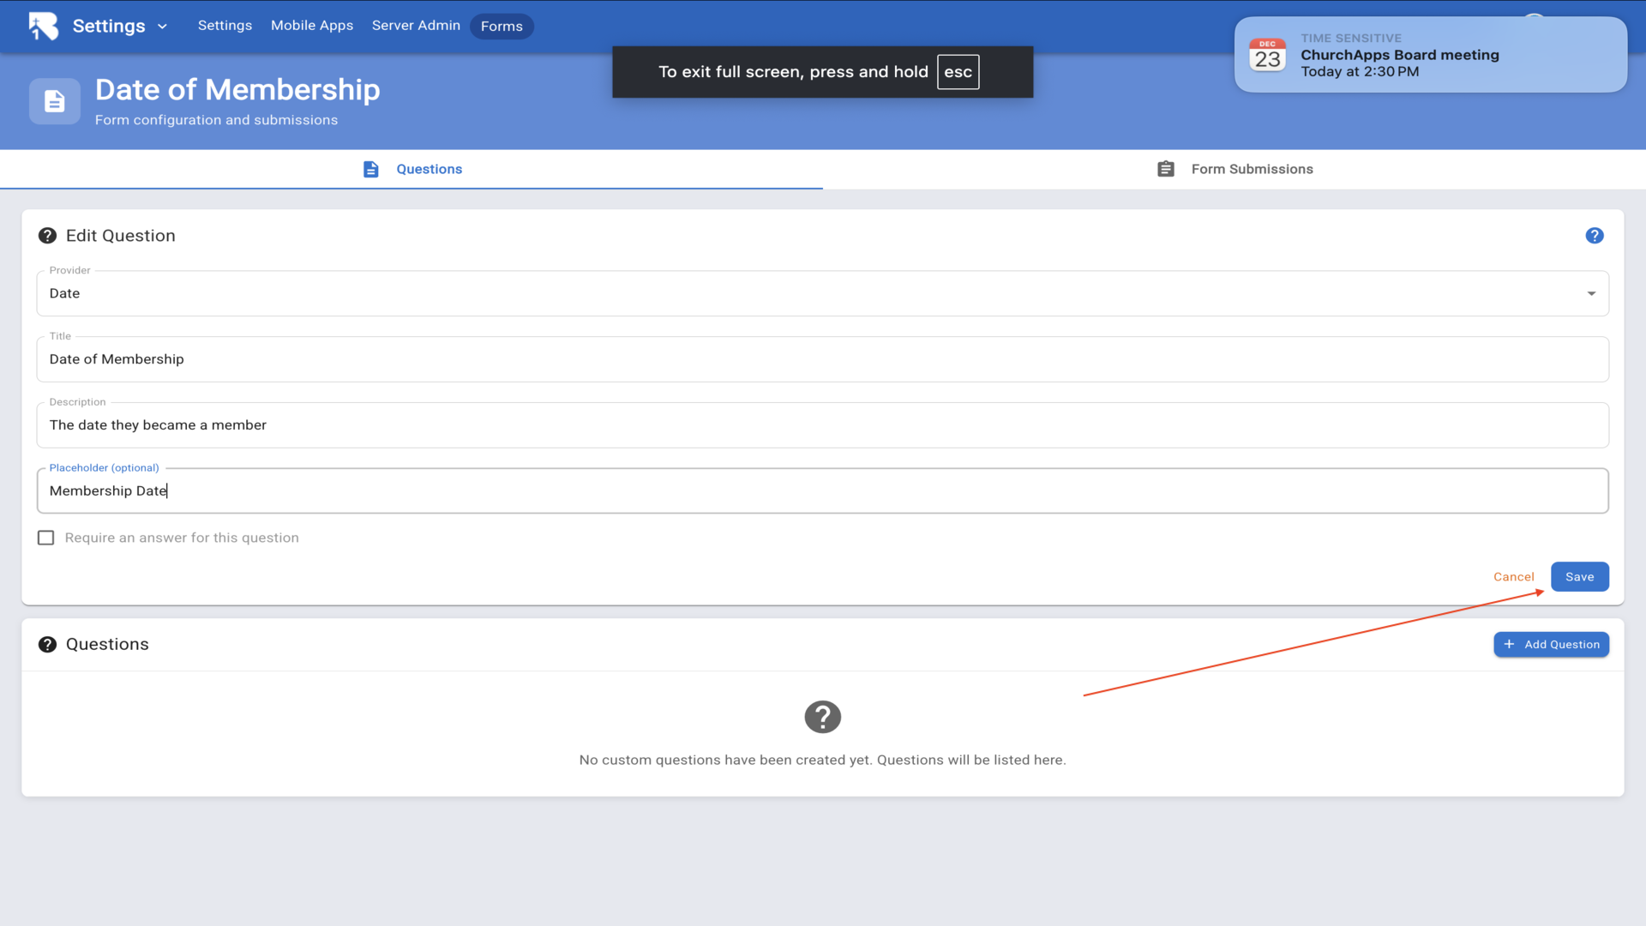Image resolution: width=1646 pixels, height=926 pixels.
Task: Click the question mark icon beside Questions heading
Action: pos(47,644)
